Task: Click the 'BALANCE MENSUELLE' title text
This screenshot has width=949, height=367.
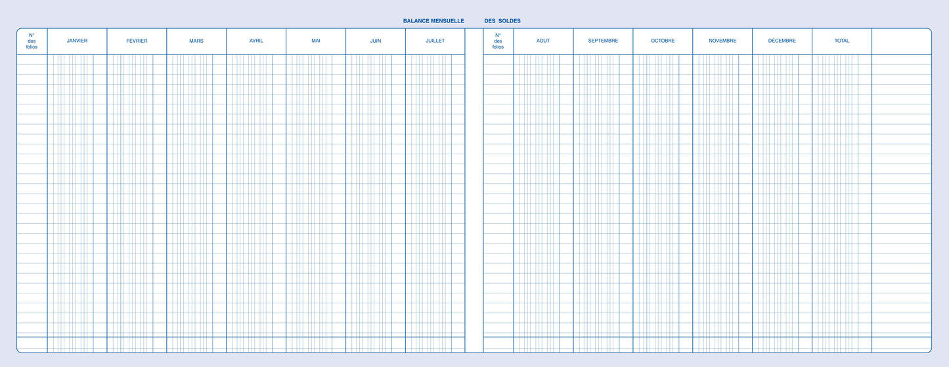Action: 433,21
